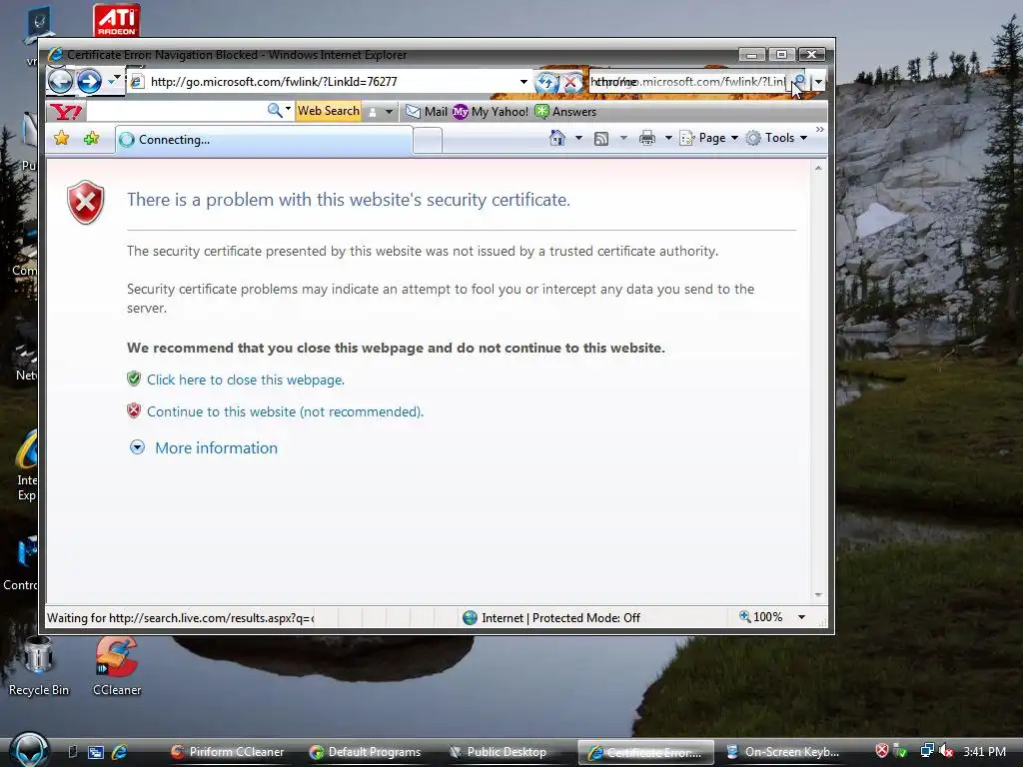Click the red shield icon beside Continue link
The image size is (1023, 767).
point(134,410)
